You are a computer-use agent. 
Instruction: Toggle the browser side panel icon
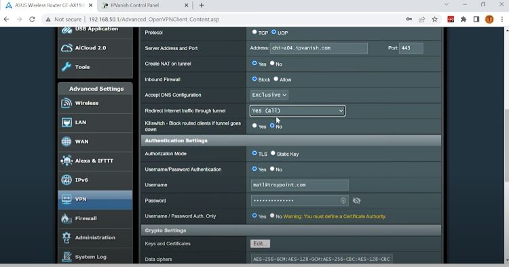(476, 20)
